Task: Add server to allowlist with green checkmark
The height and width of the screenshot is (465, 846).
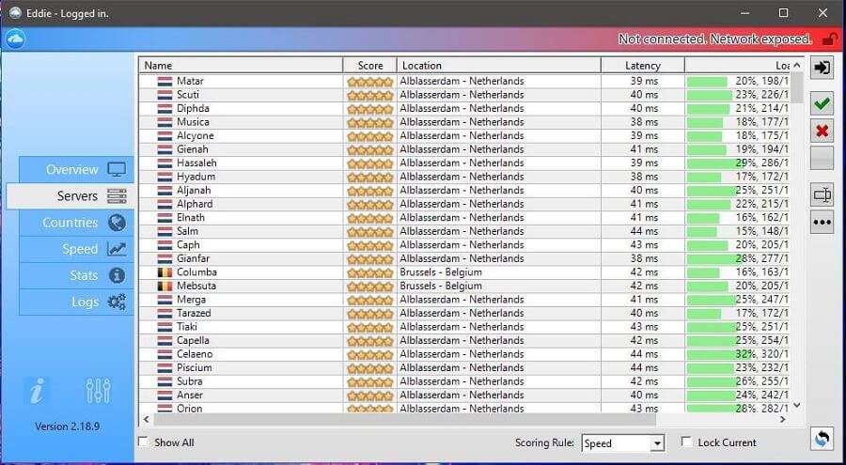Action: coord(822,103)
